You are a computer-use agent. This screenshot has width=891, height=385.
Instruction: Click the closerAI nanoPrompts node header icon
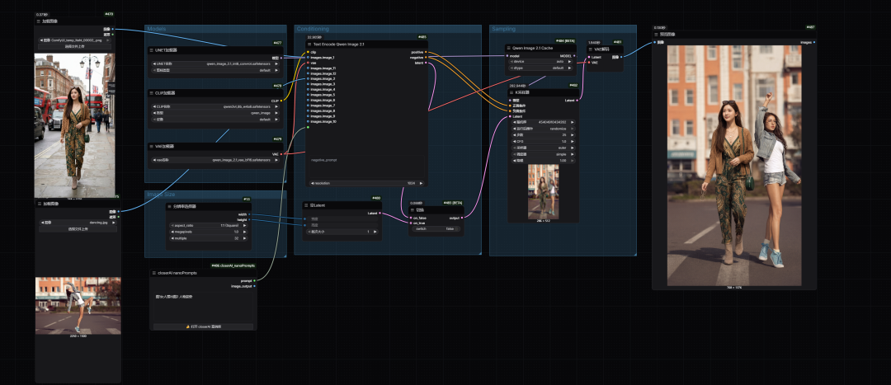(154, 273)
